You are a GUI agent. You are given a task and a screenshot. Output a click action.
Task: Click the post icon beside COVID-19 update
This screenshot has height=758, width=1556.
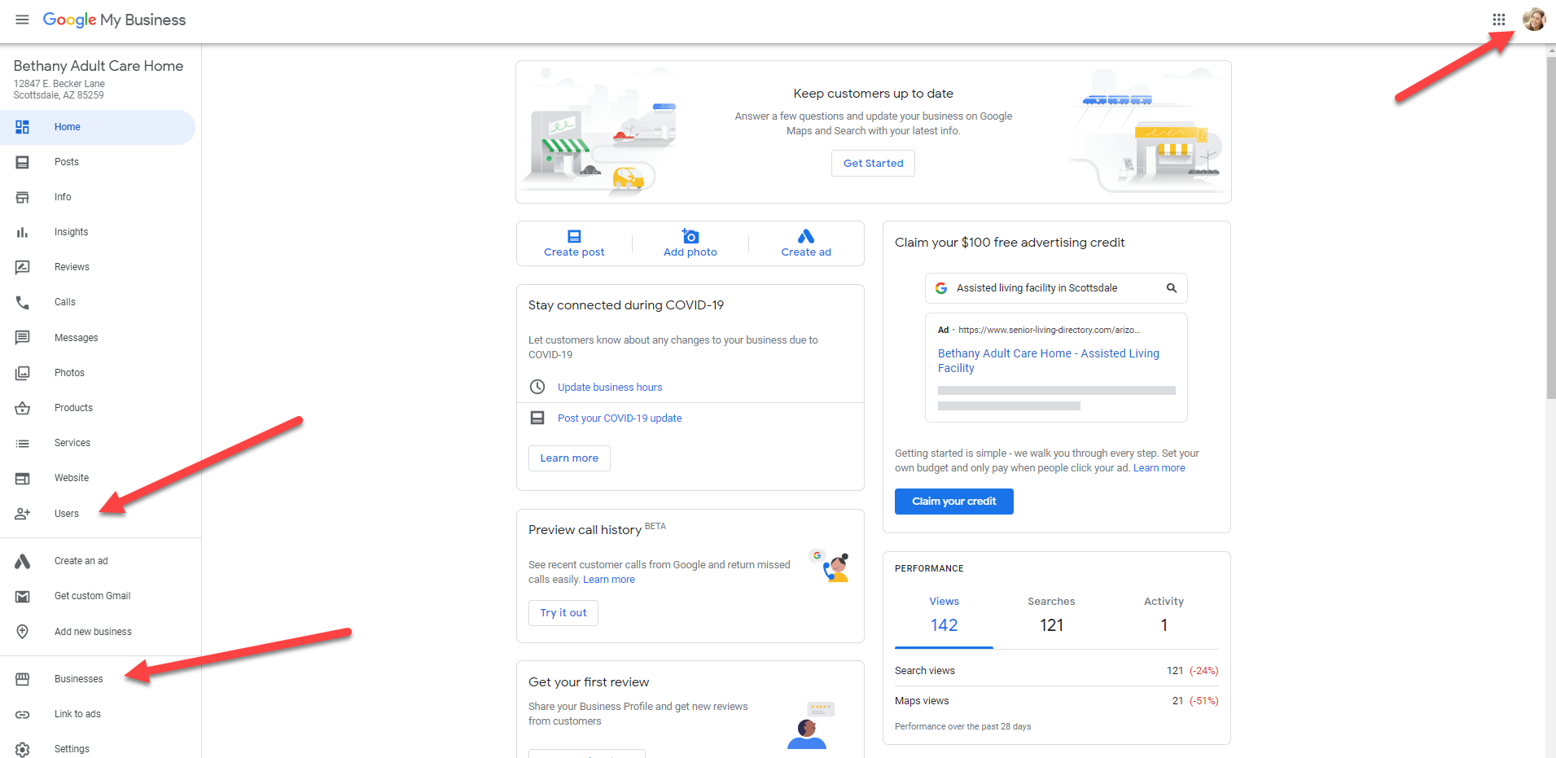point(537,418)
